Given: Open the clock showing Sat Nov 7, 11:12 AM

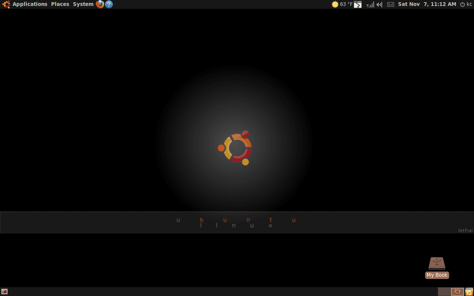Looking at the screenshot, I should 427,4.
